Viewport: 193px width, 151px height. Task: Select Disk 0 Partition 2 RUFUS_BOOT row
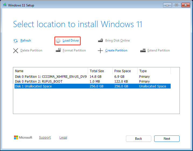click(x=93, y=82)
